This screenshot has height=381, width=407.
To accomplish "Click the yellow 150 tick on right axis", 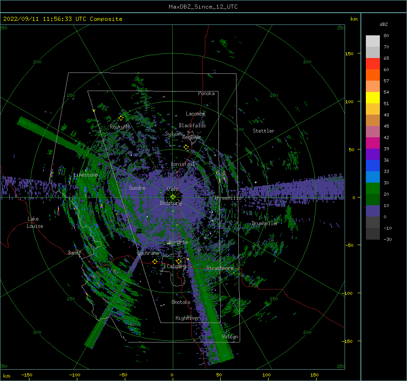I will click(x=349, y=53).
